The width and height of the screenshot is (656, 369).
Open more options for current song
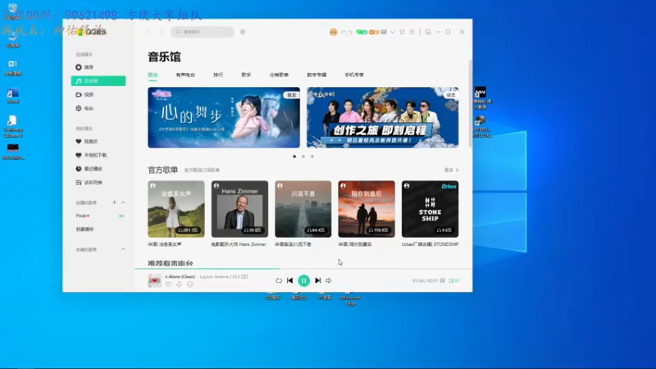190,285
